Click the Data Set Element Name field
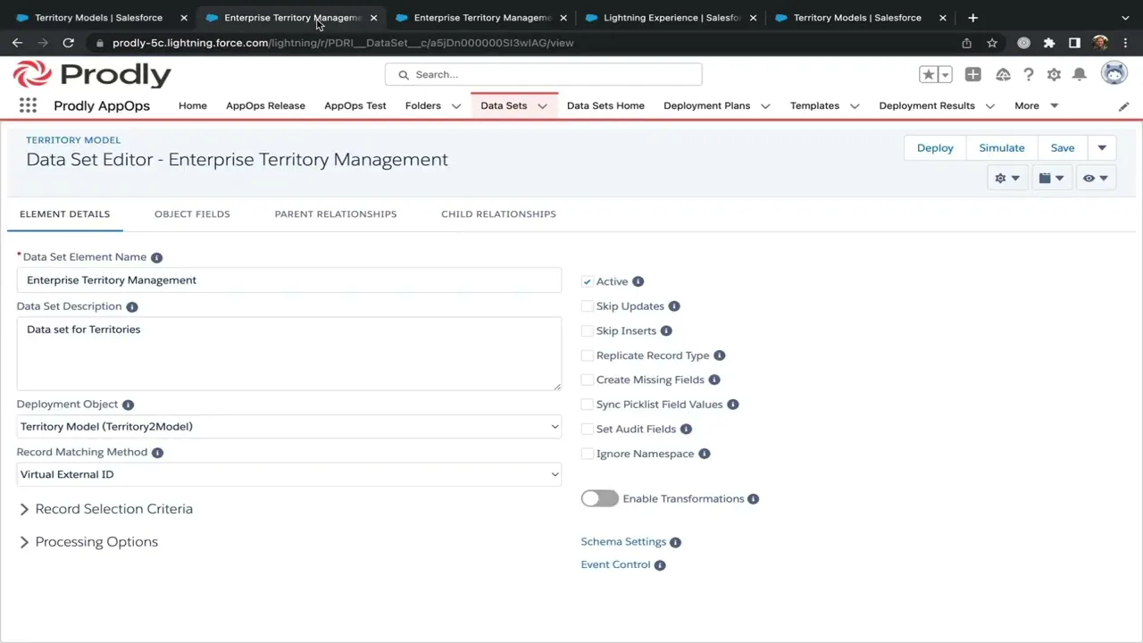Viewport: 1143px width, 643px height. [x=289, y=280]
